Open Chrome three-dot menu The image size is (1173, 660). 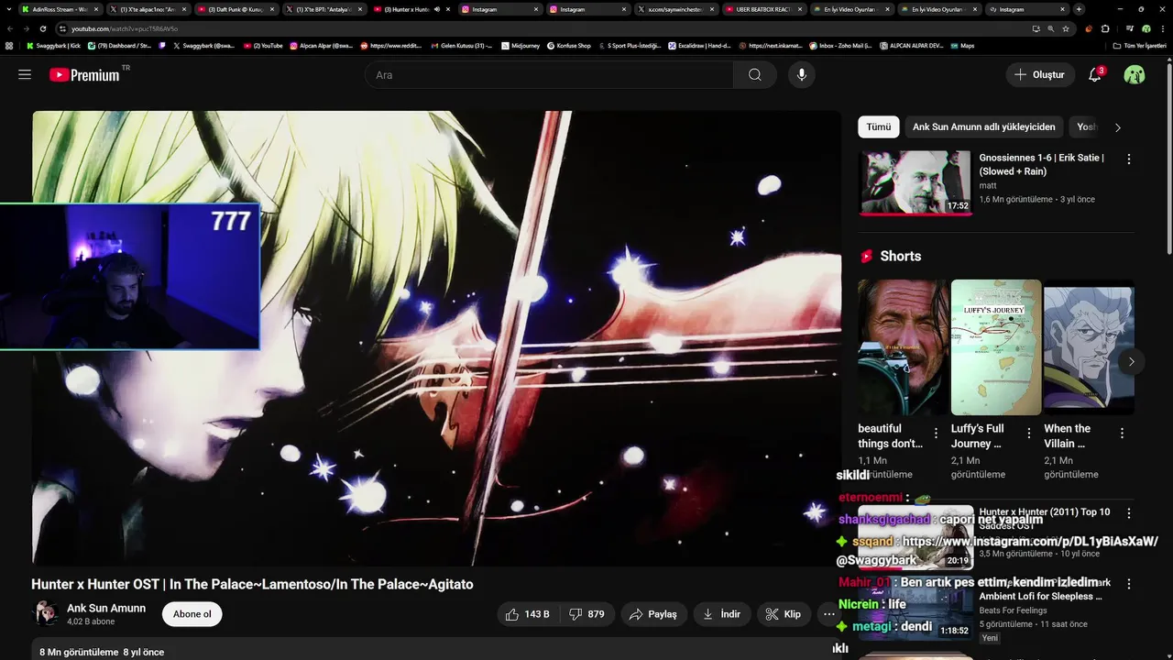coord(1162,28)
